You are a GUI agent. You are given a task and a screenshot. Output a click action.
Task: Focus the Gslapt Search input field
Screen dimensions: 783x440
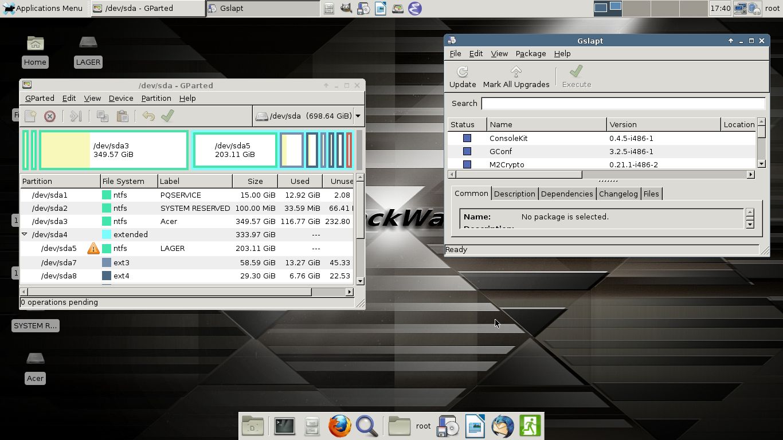point(623,104)
